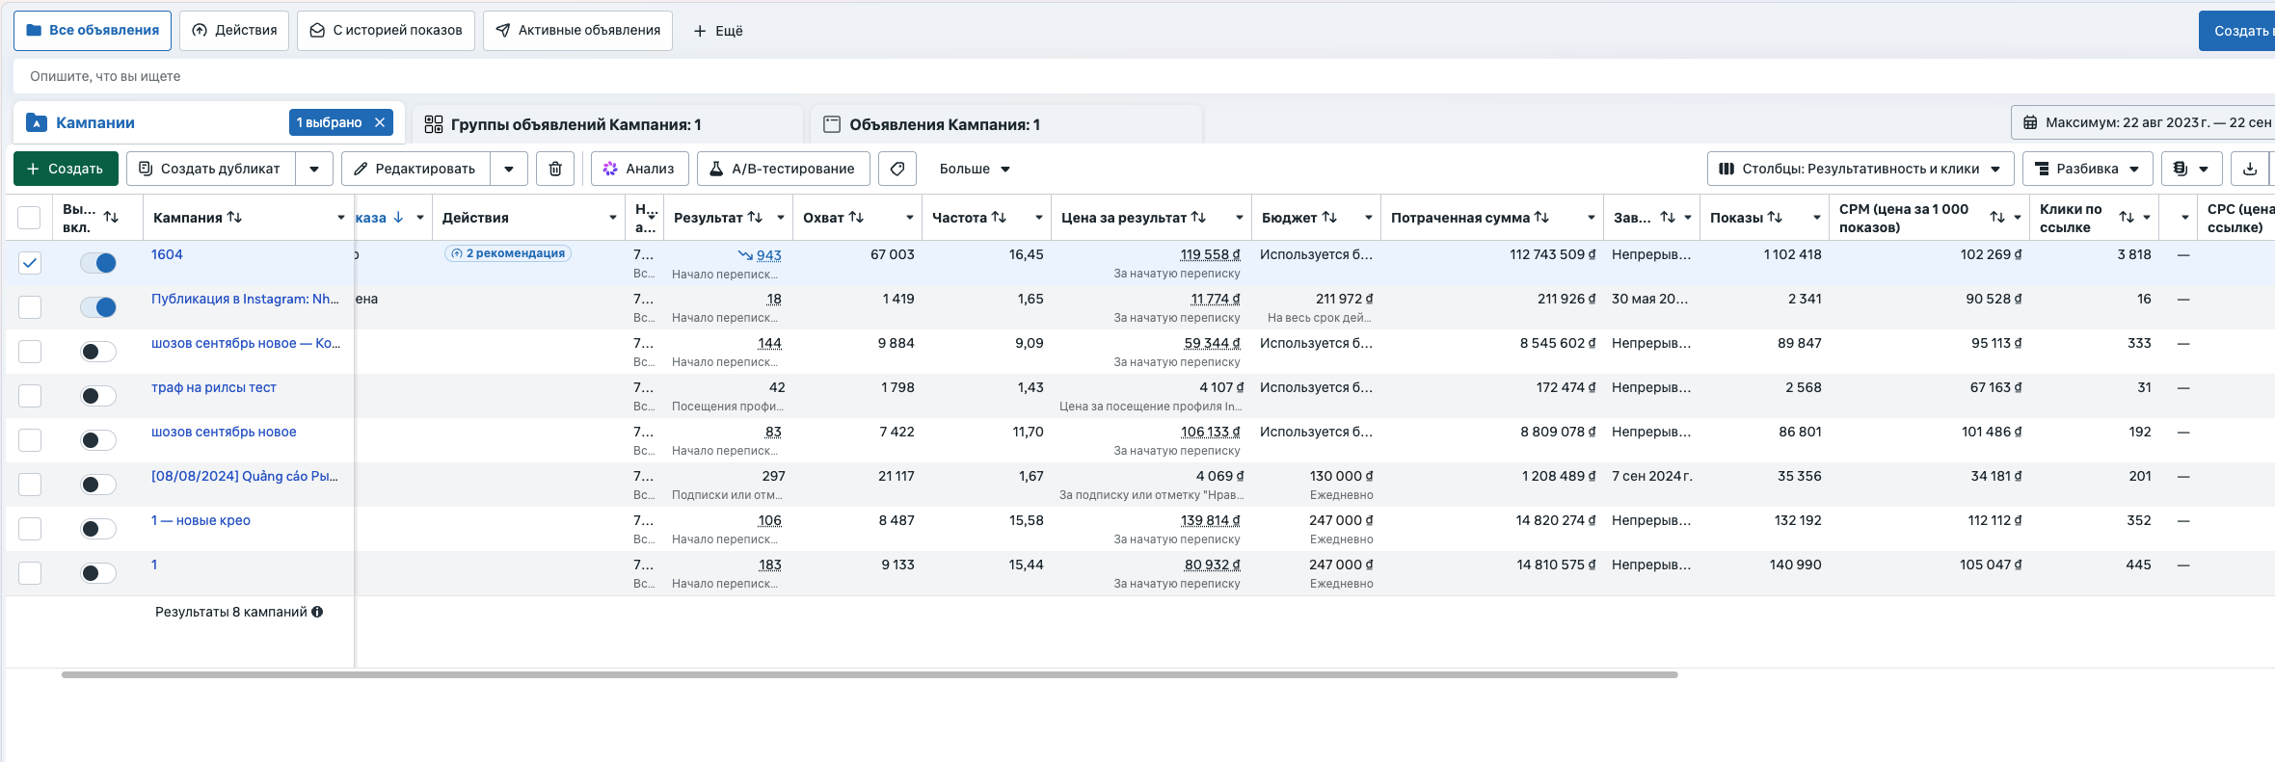This screenshot has height=762, width=2275.
Task: Open the Столбцы: Результативность и клики dropdown
Action: 1860,169
